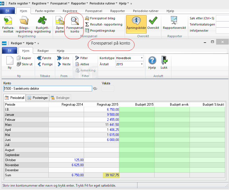Click the Konto input field
This screenshot has height=190, width=229.
[48, 89]
